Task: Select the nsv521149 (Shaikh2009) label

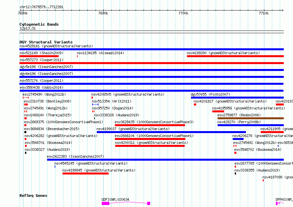Action: (x=41, y=53)
